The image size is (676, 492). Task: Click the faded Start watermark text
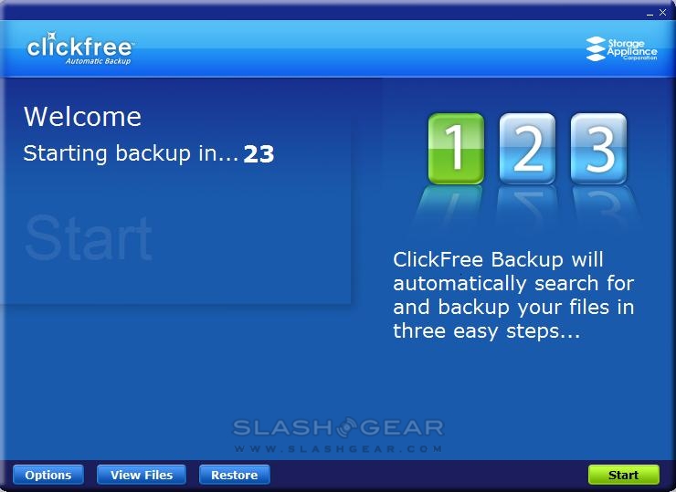click(x=89, y=238)
